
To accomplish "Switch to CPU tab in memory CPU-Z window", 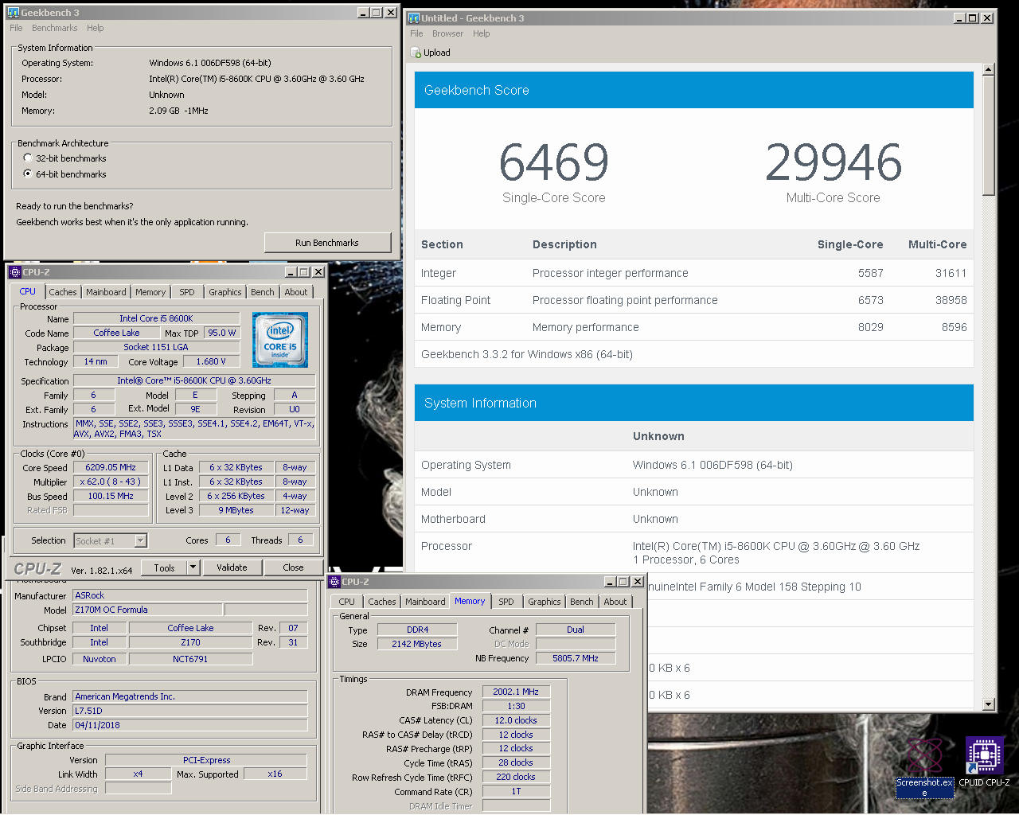I will (x=347, y=602).
